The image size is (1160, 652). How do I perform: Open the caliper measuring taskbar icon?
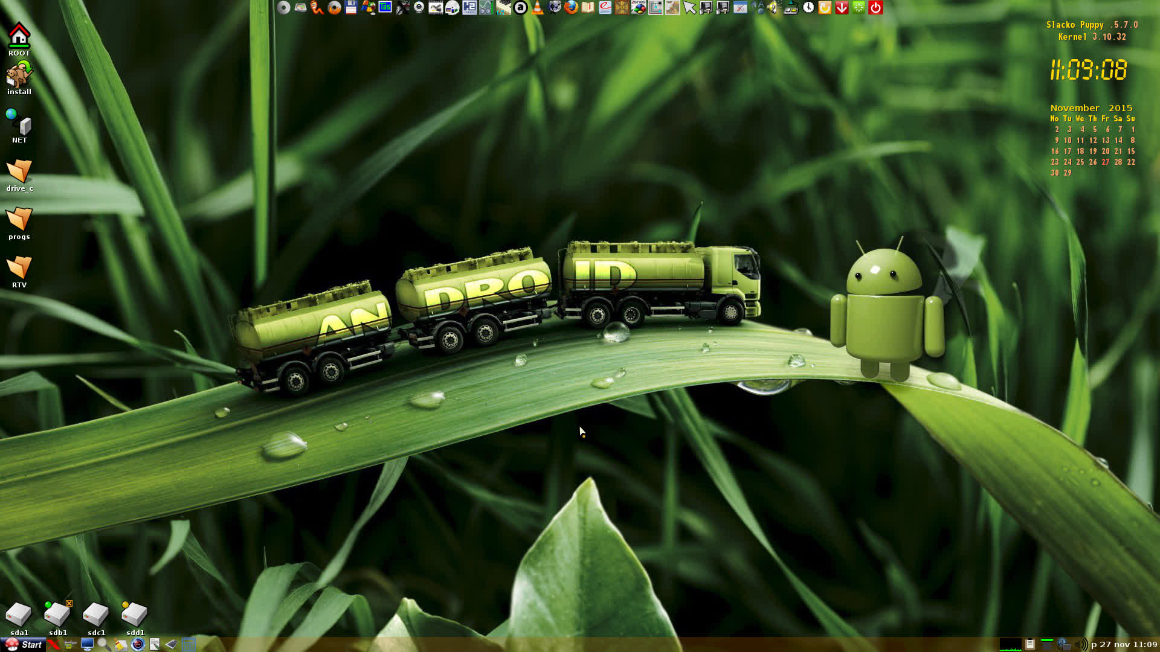(71, 644)
